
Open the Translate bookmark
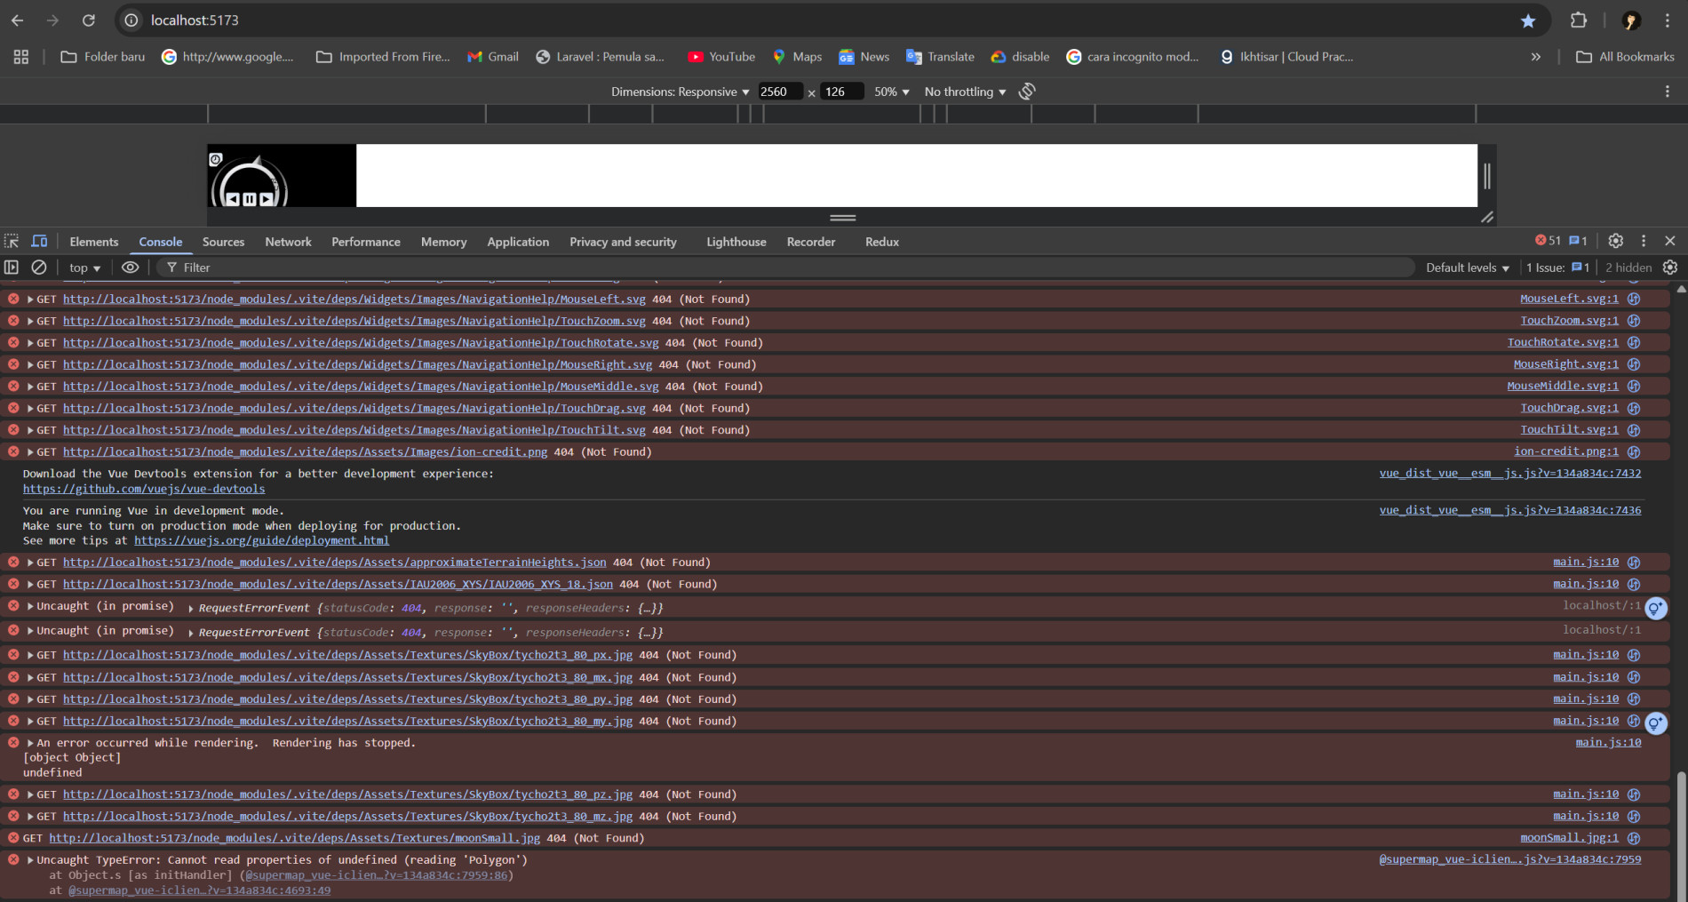coord(940,57)
